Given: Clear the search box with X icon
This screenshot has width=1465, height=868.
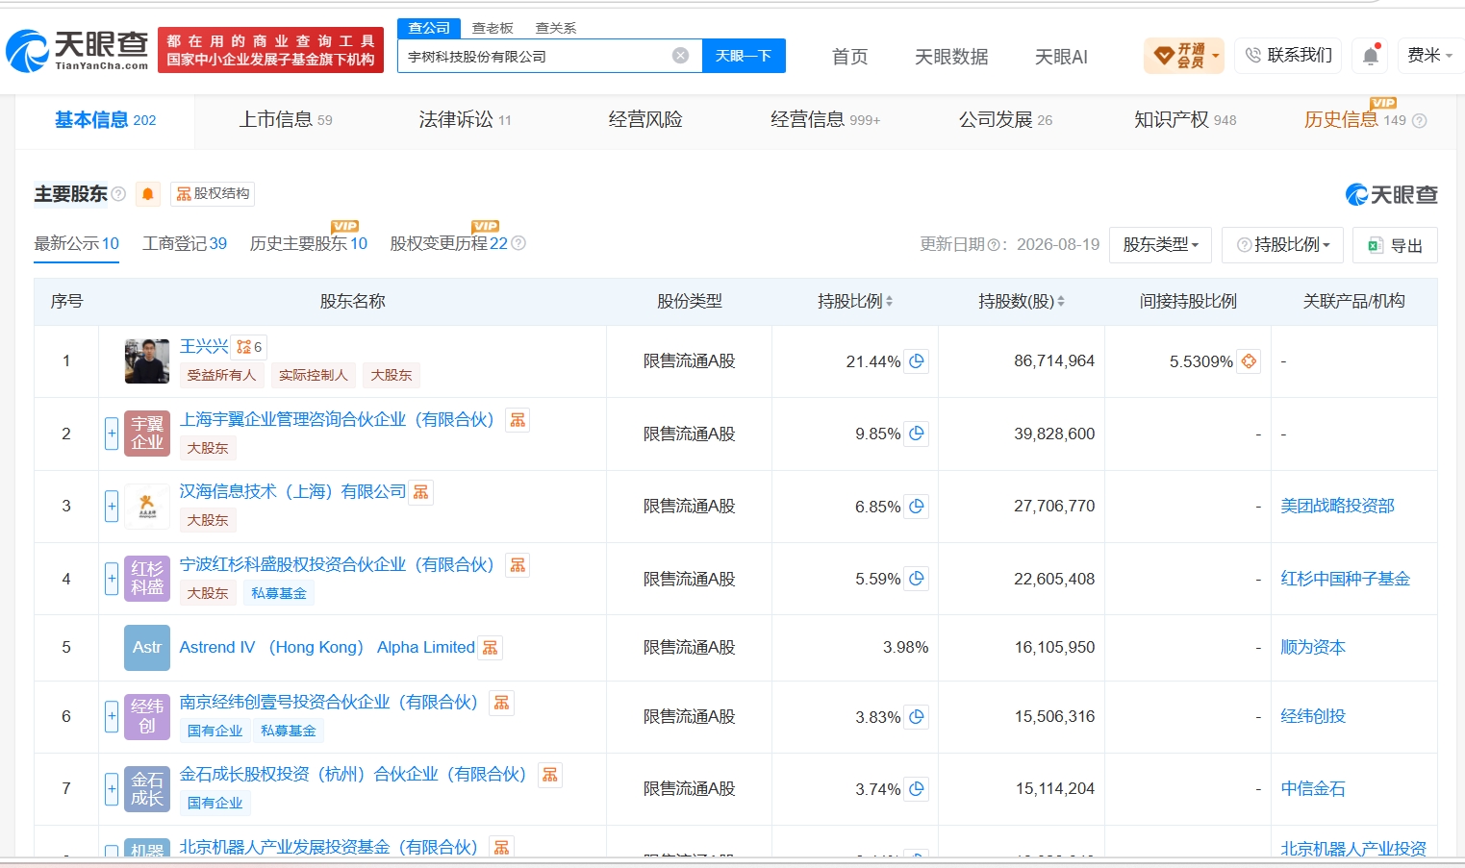Looking at the screenshot, I should (680, 56).
